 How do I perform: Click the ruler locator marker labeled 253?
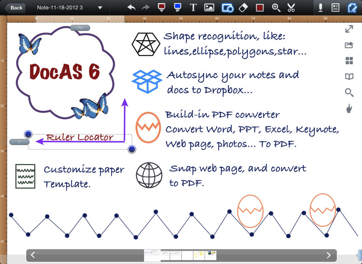[80, 28]
